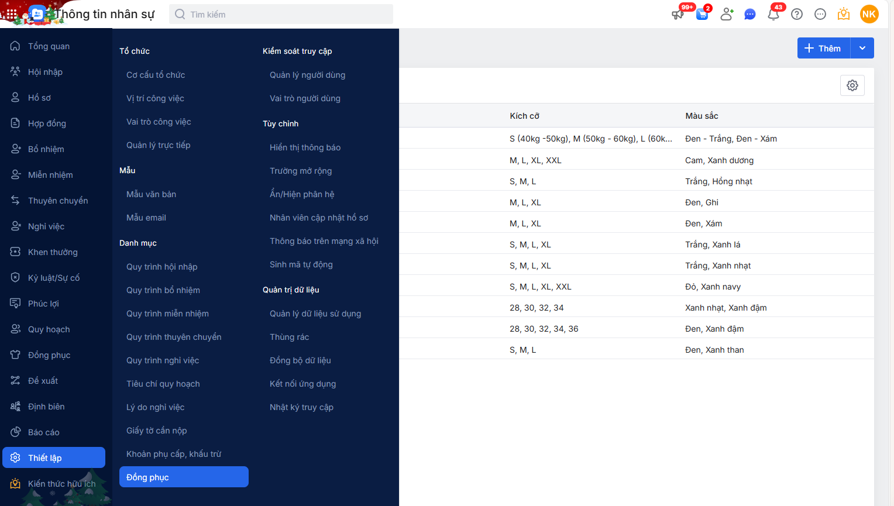Click the add user icon
Image resolution: width=894 pixels, height=506 pixels.
(727, 15)
